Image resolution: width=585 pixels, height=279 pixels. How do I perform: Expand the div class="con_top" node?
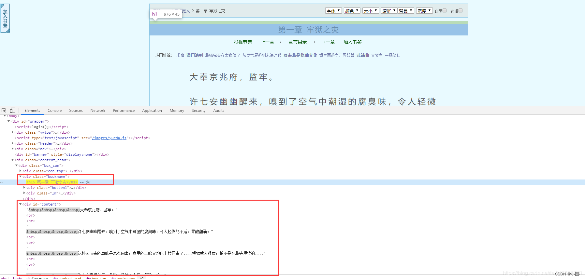pos(20,171)
